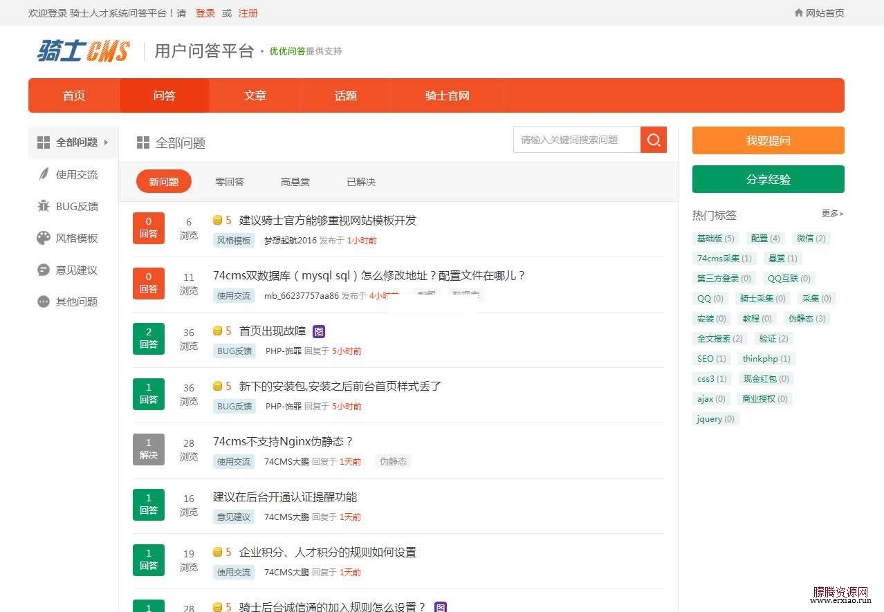The image size is (884, 612).
Task: Click the 骑士CMS logo
Action: pos(83,51)
